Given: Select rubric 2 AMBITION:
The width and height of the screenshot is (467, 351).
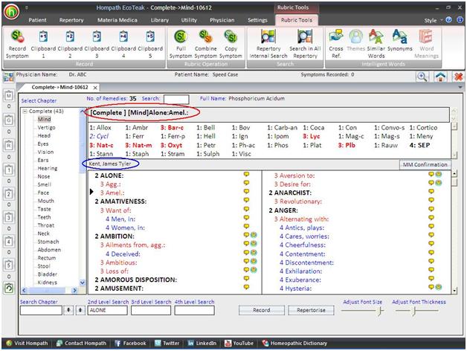Looking at the screenshot, I should pos(115,236).
